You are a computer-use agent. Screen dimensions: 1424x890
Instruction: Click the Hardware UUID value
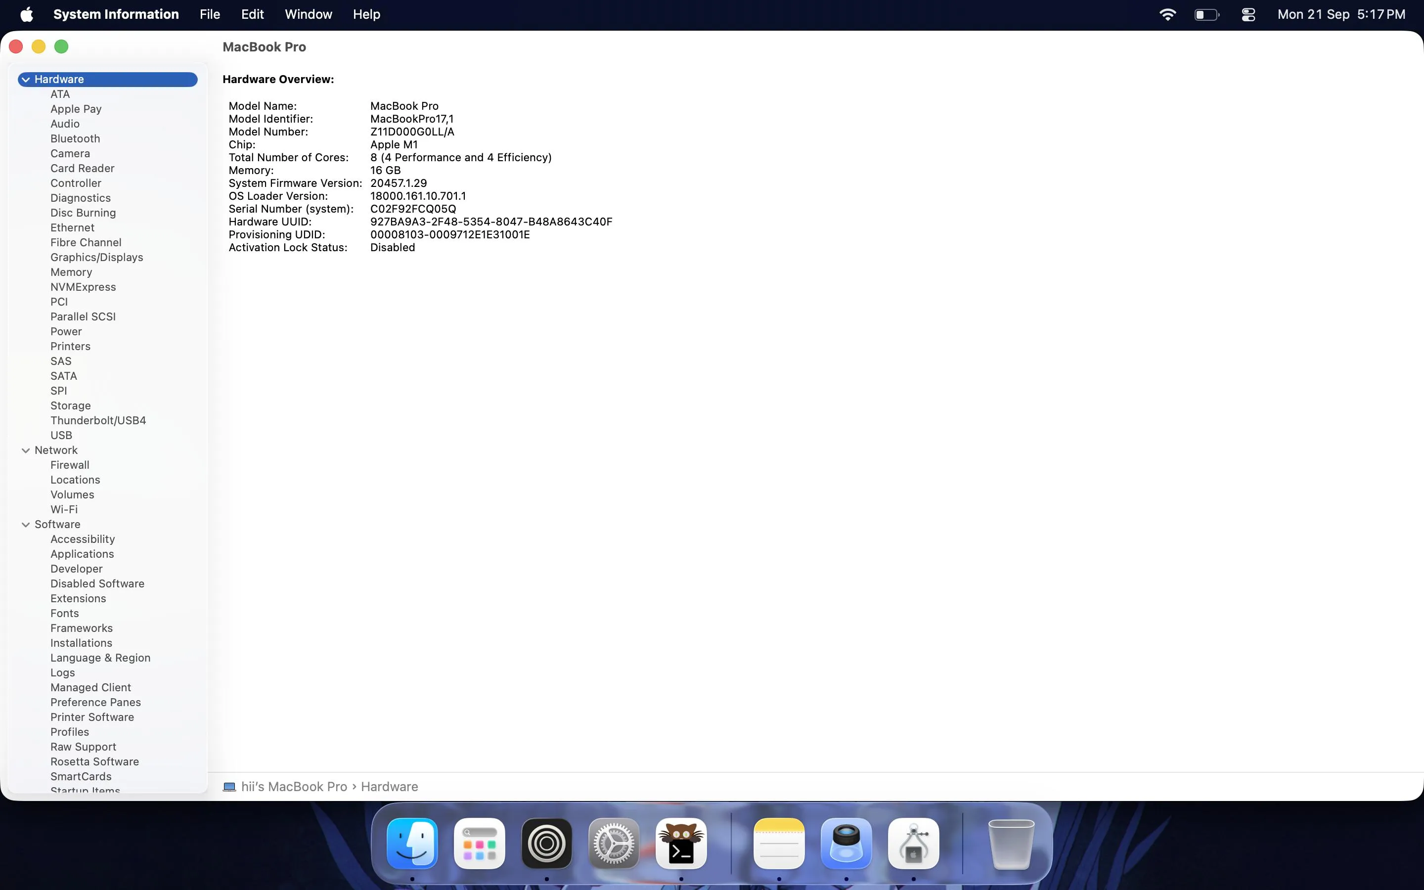point(491,222)
